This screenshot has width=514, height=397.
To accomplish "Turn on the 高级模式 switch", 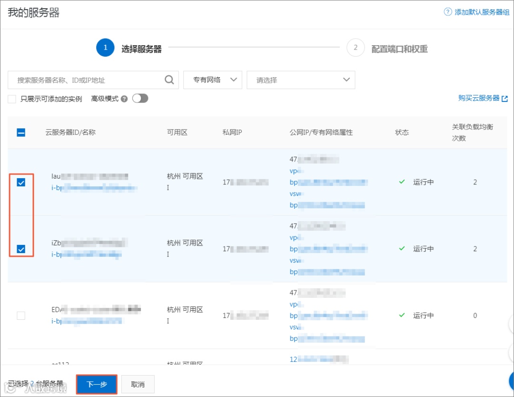I will (140, 99).
